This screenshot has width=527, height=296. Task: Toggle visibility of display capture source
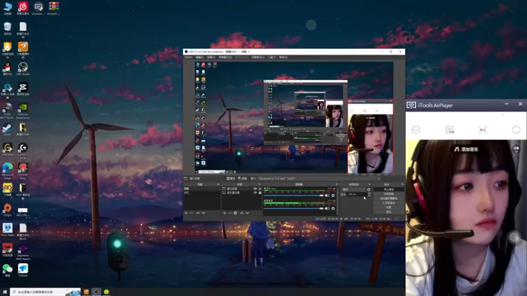pyautogui.click(x=255, y=193)
